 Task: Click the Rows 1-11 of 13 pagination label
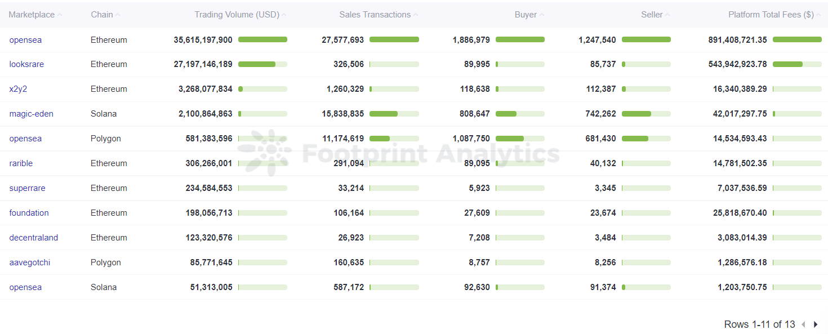(x=759, y=324)
